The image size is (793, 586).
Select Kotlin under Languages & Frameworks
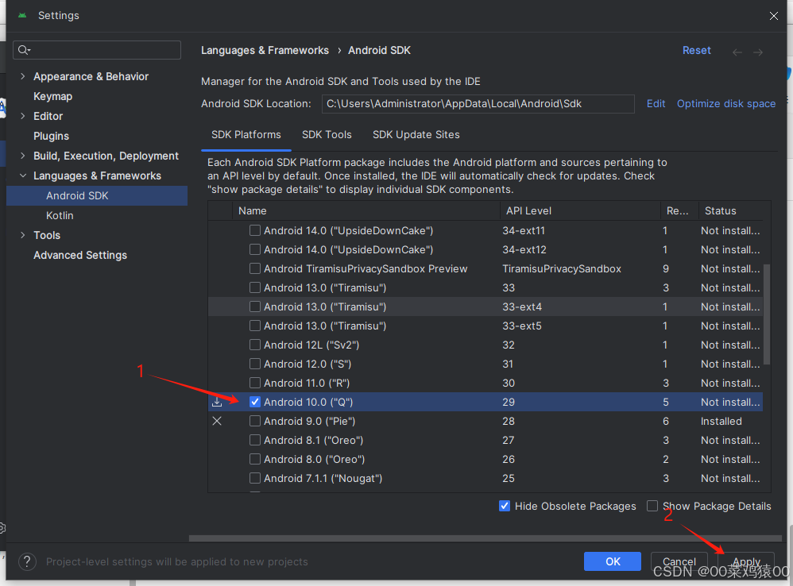tap(60, 216)
